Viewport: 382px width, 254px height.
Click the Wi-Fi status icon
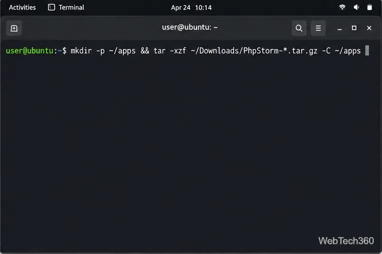point(342,8)
